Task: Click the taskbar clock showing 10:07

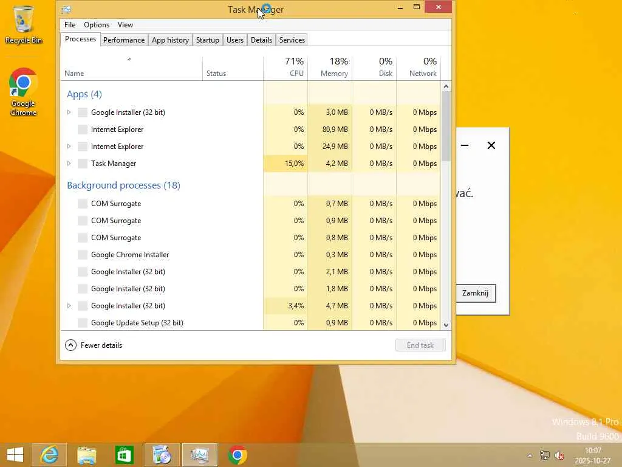Action: coord(593,455)
